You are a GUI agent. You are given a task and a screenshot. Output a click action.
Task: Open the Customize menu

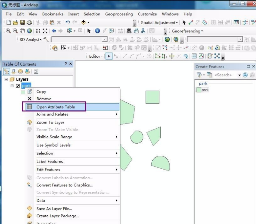tap(147, 14)
